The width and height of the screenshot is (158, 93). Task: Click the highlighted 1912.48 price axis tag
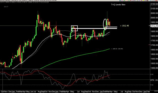coord(154,26)
